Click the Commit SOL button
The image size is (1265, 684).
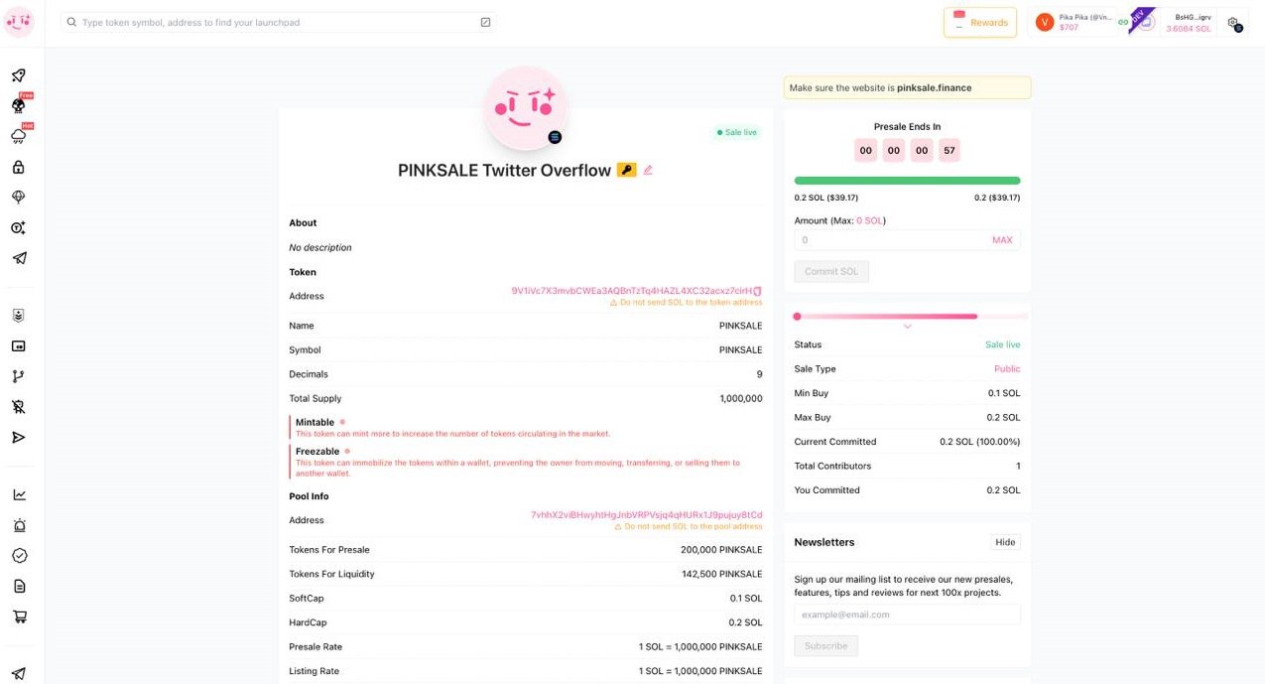coord(831,271)
